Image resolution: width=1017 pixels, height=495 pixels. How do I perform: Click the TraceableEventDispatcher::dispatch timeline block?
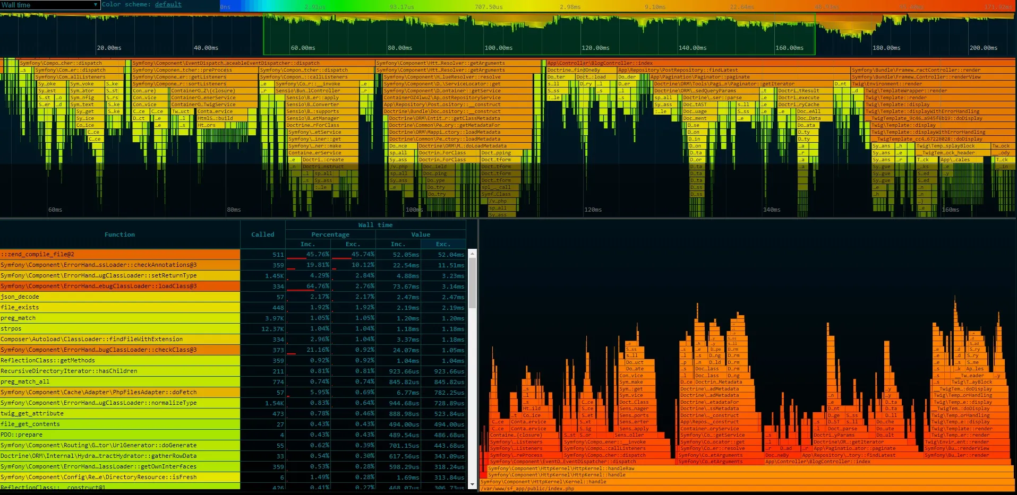coord(252,63)
